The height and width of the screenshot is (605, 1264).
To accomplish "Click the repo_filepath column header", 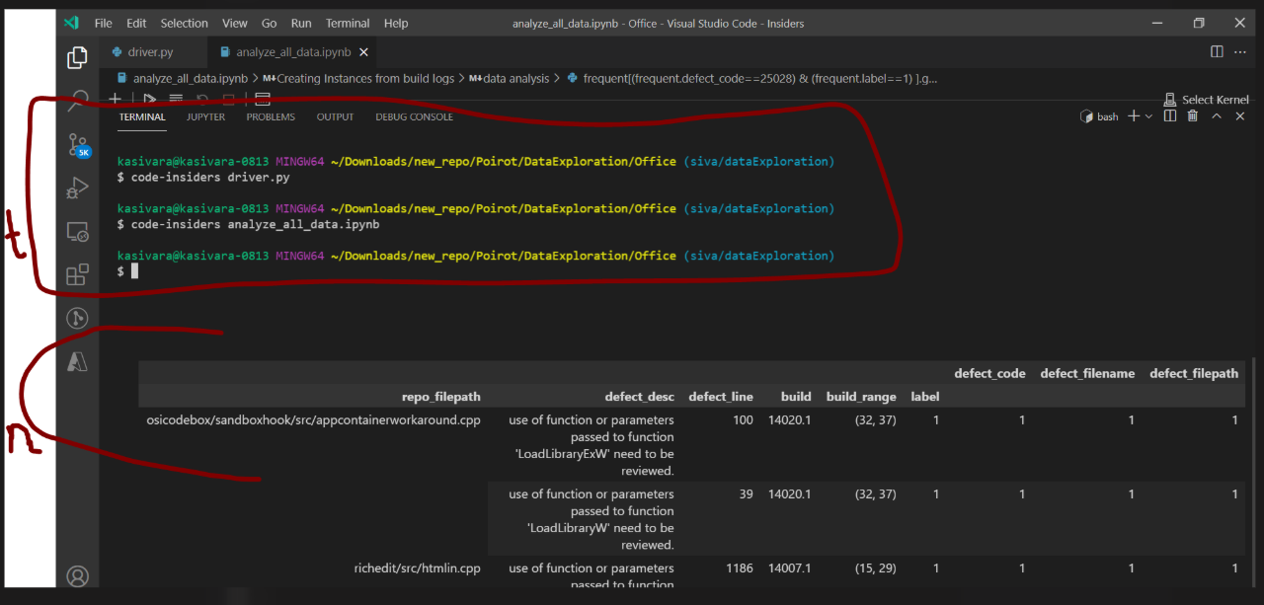I will (x=440, y=397).
